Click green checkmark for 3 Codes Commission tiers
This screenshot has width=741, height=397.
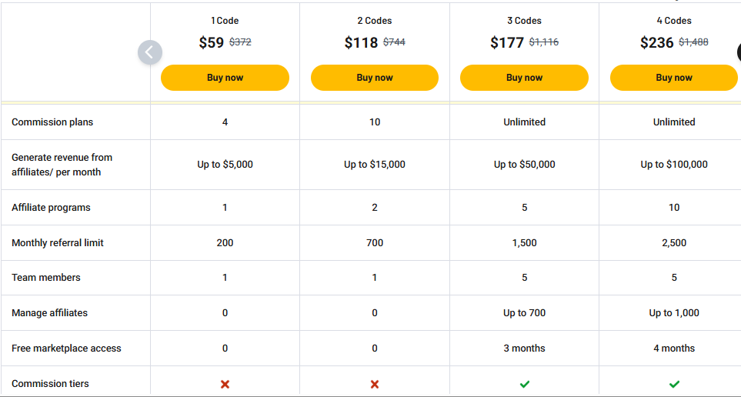coord(525,384)
